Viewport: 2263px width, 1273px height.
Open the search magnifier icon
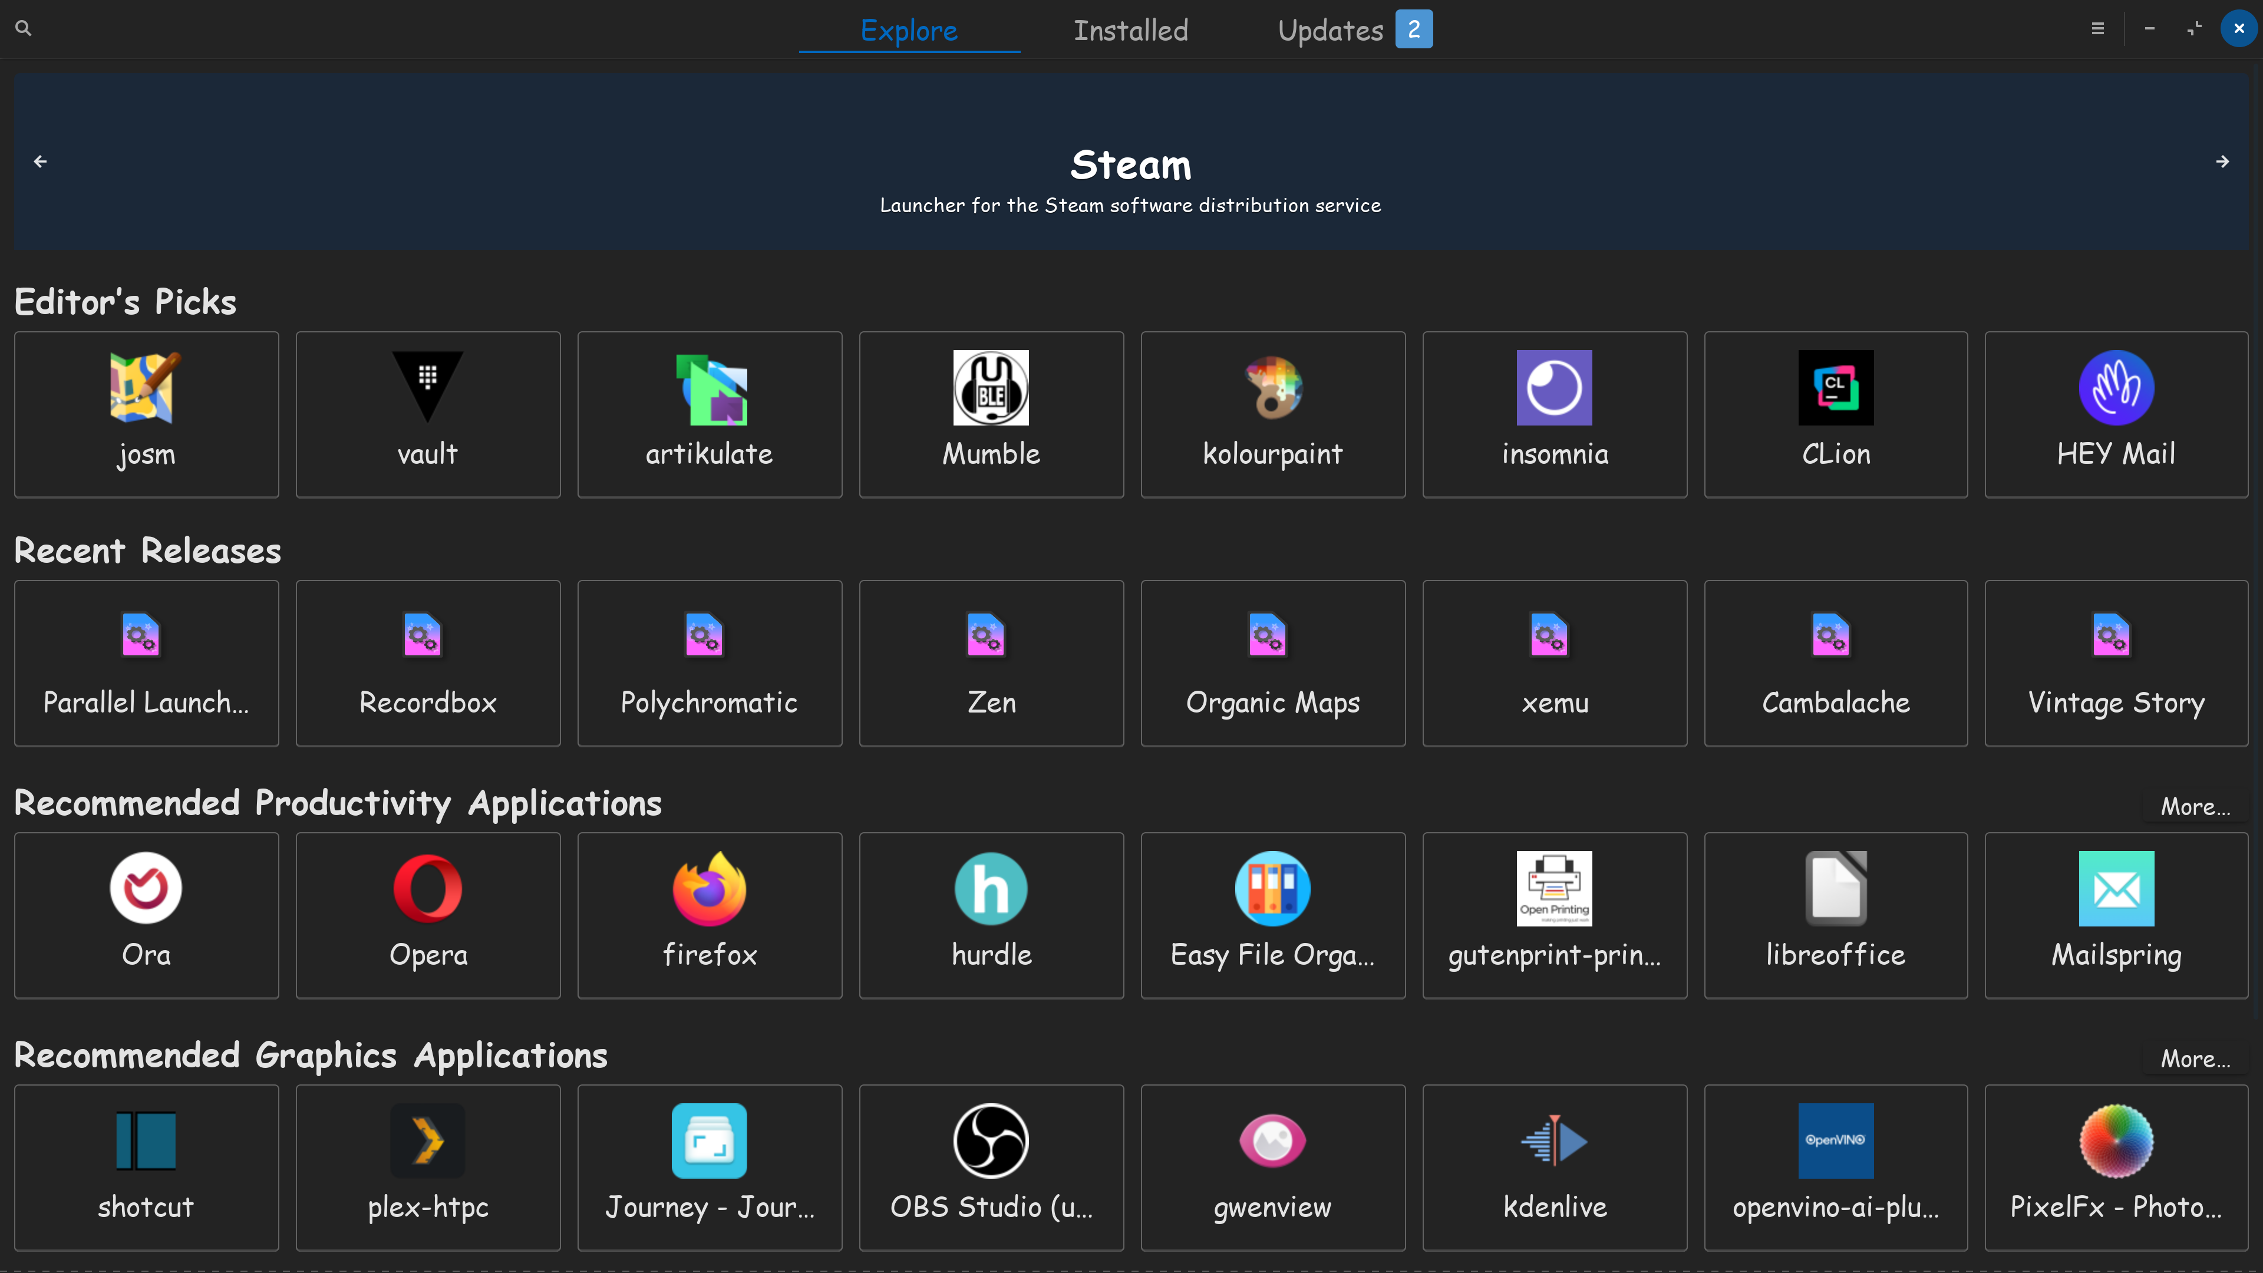(24, 29)
